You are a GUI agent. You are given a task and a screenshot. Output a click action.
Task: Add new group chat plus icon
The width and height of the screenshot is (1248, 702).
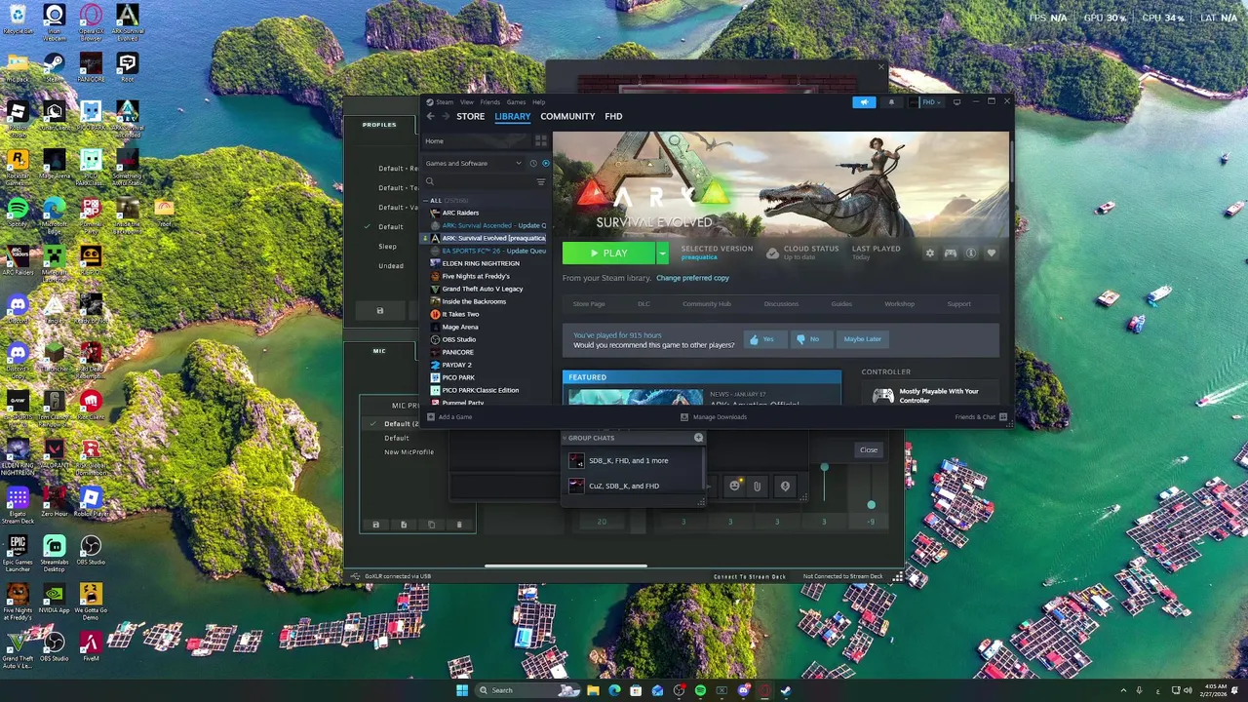click(x=698, y=438)
